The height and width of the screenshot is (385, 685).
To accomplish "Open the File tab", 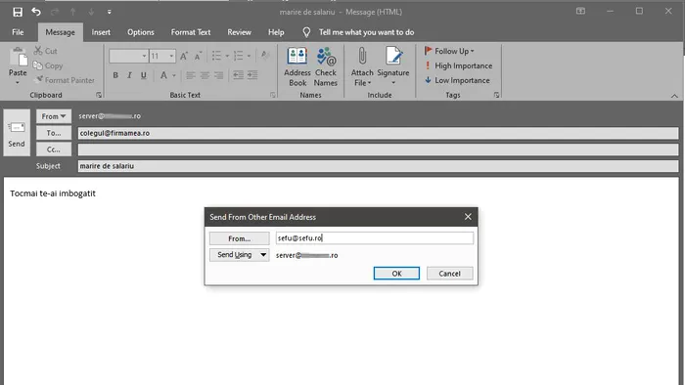I will 18,32.
